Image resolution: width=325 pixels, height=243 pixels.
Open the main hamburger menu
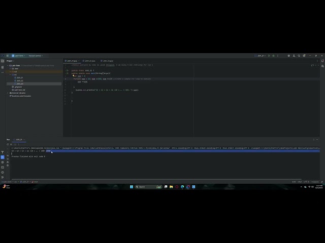(x=8, y=56)
